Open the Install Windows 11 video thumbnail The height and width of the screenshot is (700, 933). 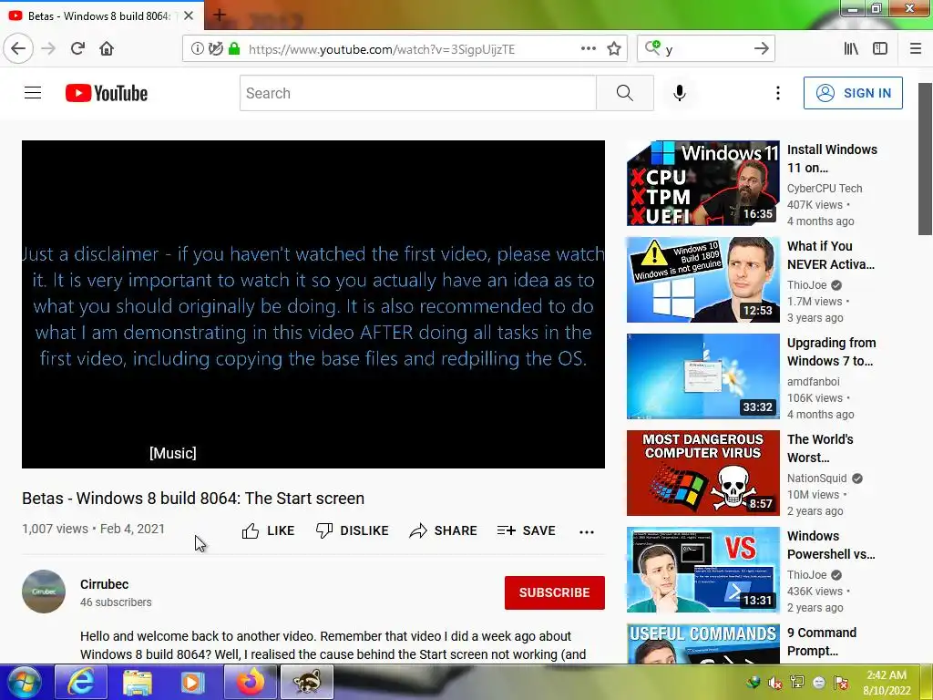tap(702, 183)
